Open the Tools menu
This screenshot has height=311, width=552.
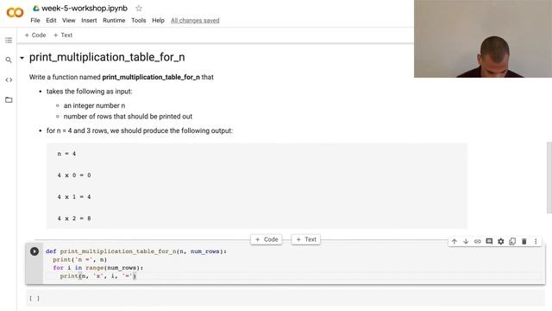click(x=138, y=21)
